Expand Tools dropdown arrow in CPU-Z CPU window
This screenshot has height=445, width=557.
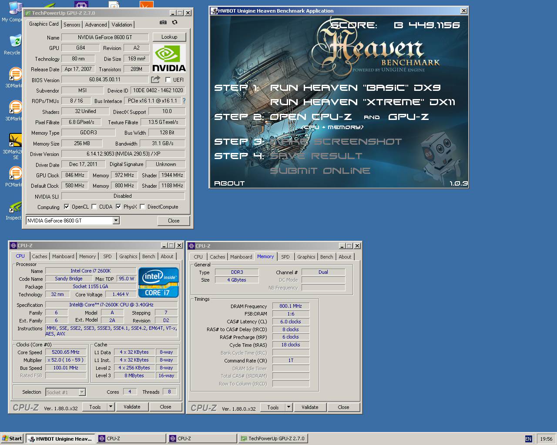tap(111, 407)
